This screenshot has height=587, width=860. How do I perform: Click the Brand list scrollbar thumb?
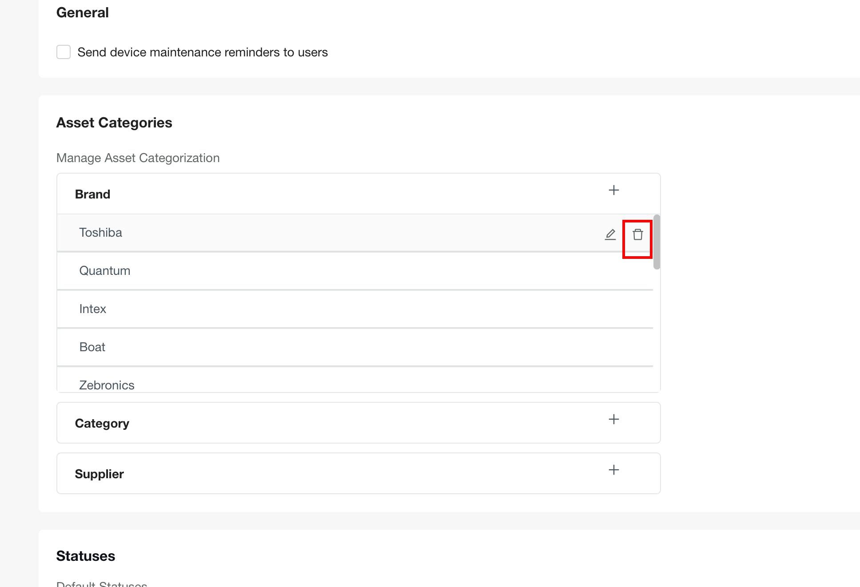point(657,242)
